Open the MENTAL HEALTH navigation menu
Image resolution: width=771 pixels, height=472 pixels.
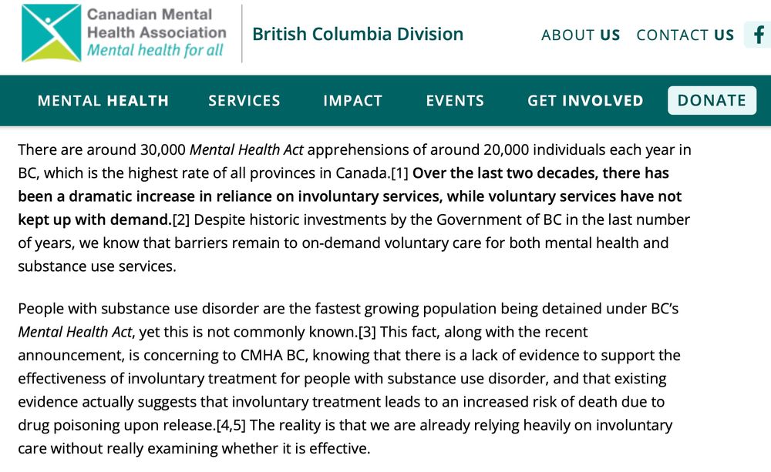(x=103, y=100)
